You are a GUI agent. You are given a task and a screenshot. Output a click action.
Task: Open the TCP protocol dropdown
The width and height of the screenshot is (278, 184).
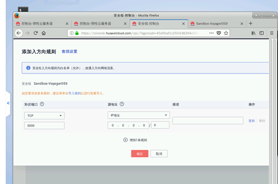tap(44, 115)
